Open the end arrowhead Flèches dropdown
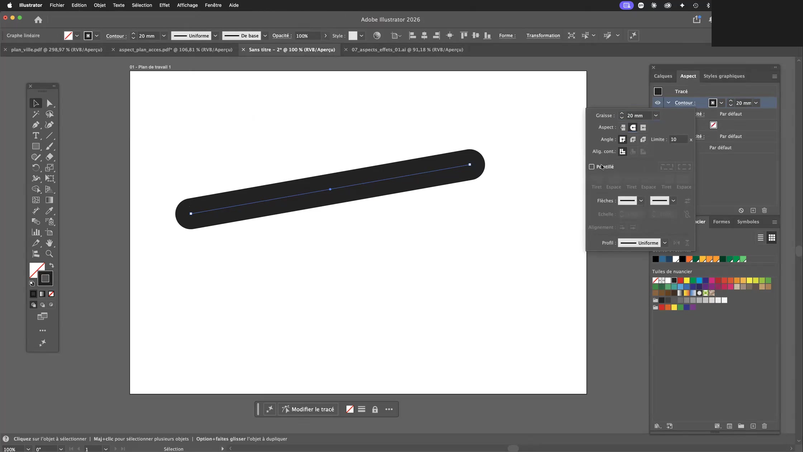This screenshot has height=452, width=803. coord(673,201)
